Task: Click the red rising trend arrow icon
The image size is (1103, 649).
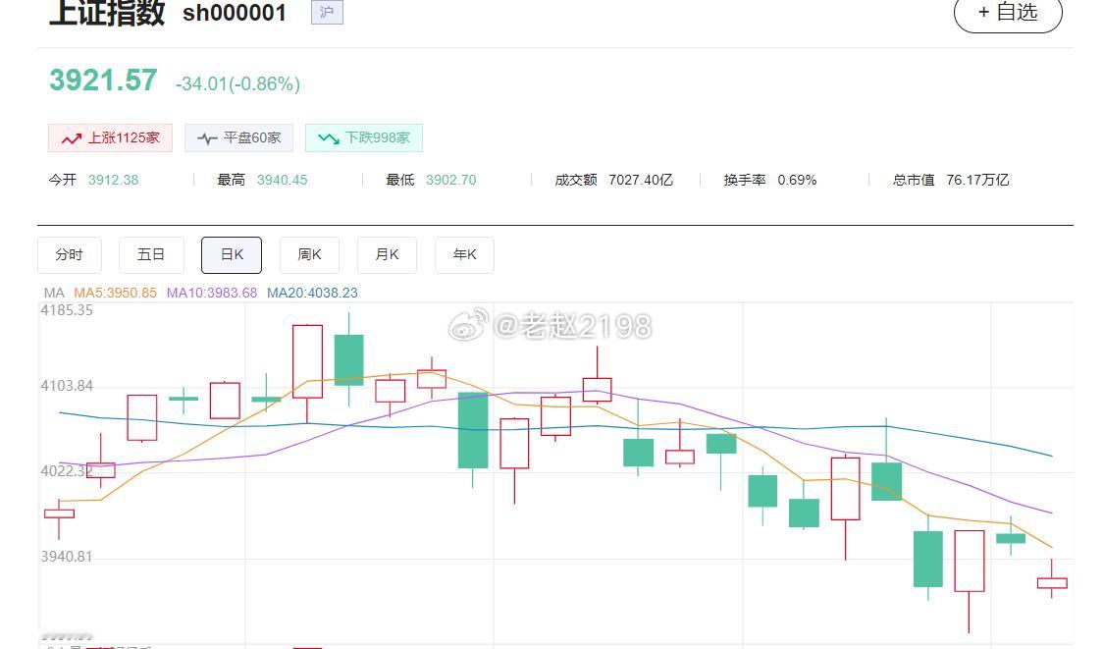Action: 71,138
